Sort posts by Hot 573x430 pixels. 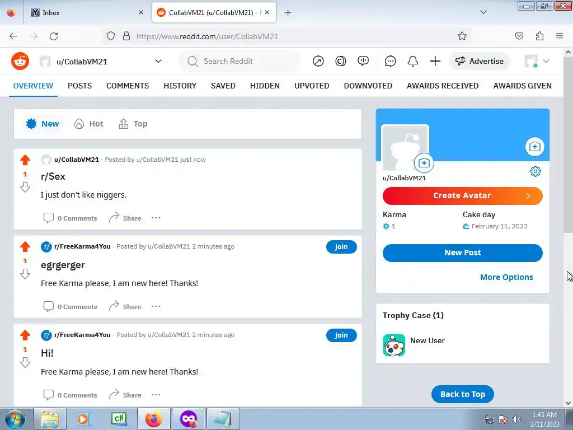pyautogui.click(x=89, y=124)
